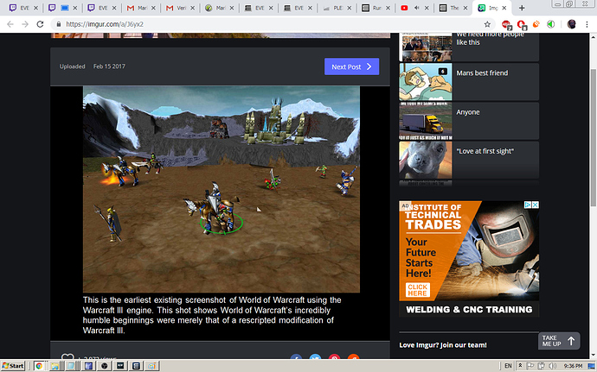Close the YouTube tab
Screen dimensions: 597x372
(x=427, y=8)
